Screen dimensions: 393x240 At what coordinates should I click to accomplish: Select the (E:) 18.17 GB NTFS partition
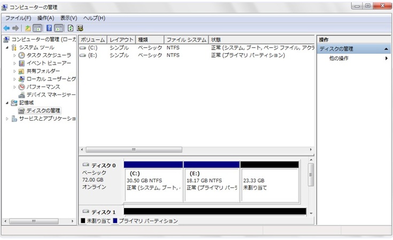click(x=212, y=185)
